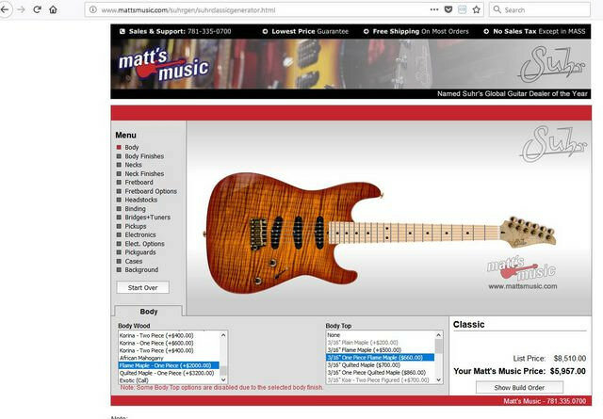Click the search magnifier icon
This screenshot has width=603, height=419.
pos(497,9)
